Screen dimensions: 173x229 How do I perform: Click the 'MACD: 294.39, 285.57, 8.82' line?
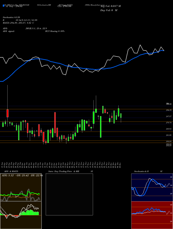tap(18, 23)
